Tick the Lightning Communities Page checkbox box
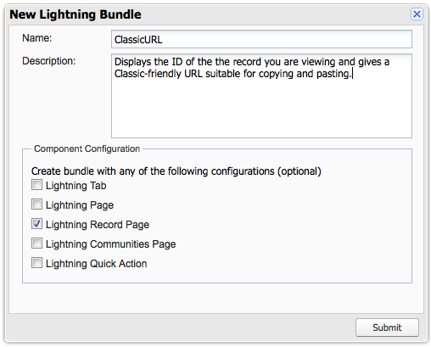This screenshot has width=431, height=347. click(x=36, y=243)
